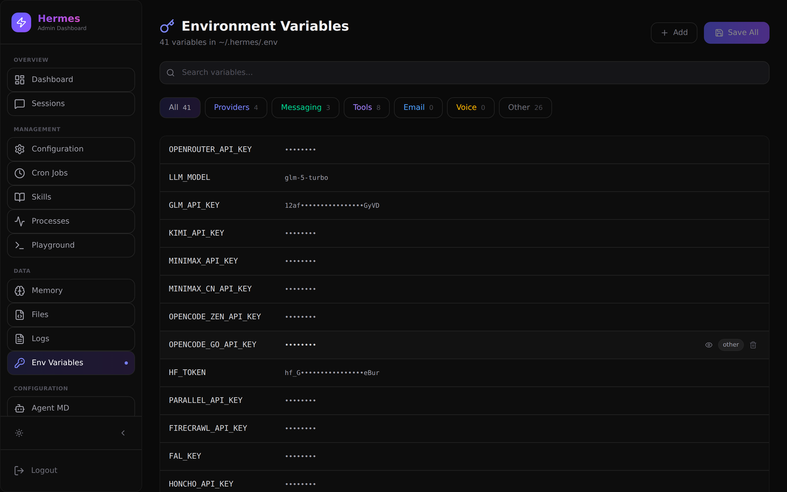Screen dimensions: 787x492
Task: Open the Logs section
Action: [71, 339]
